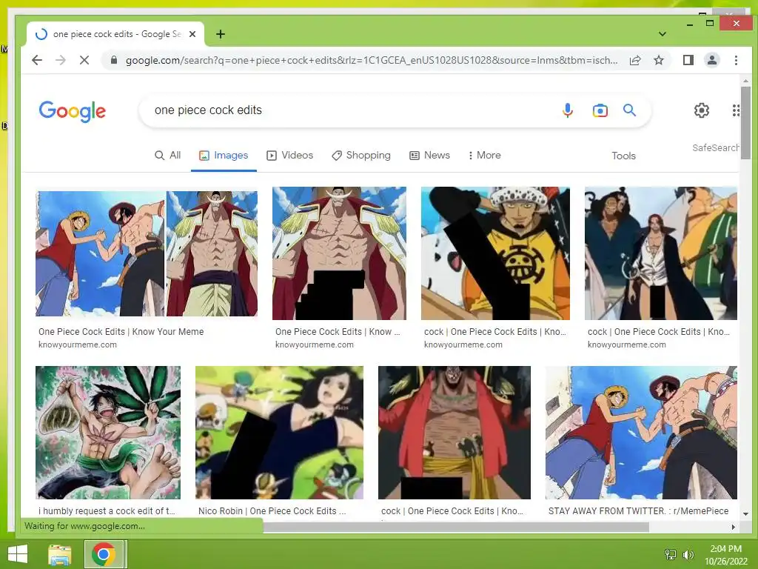This screenshot has height=569, width=758.
Task: Switch to the All results tab
Action: [167, 156]
